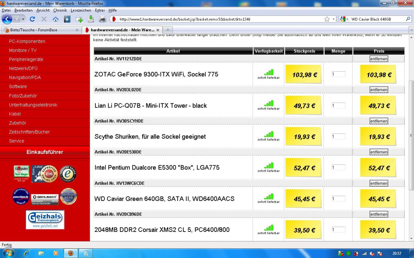Open media player from taskbar

(x=56, y=253)
